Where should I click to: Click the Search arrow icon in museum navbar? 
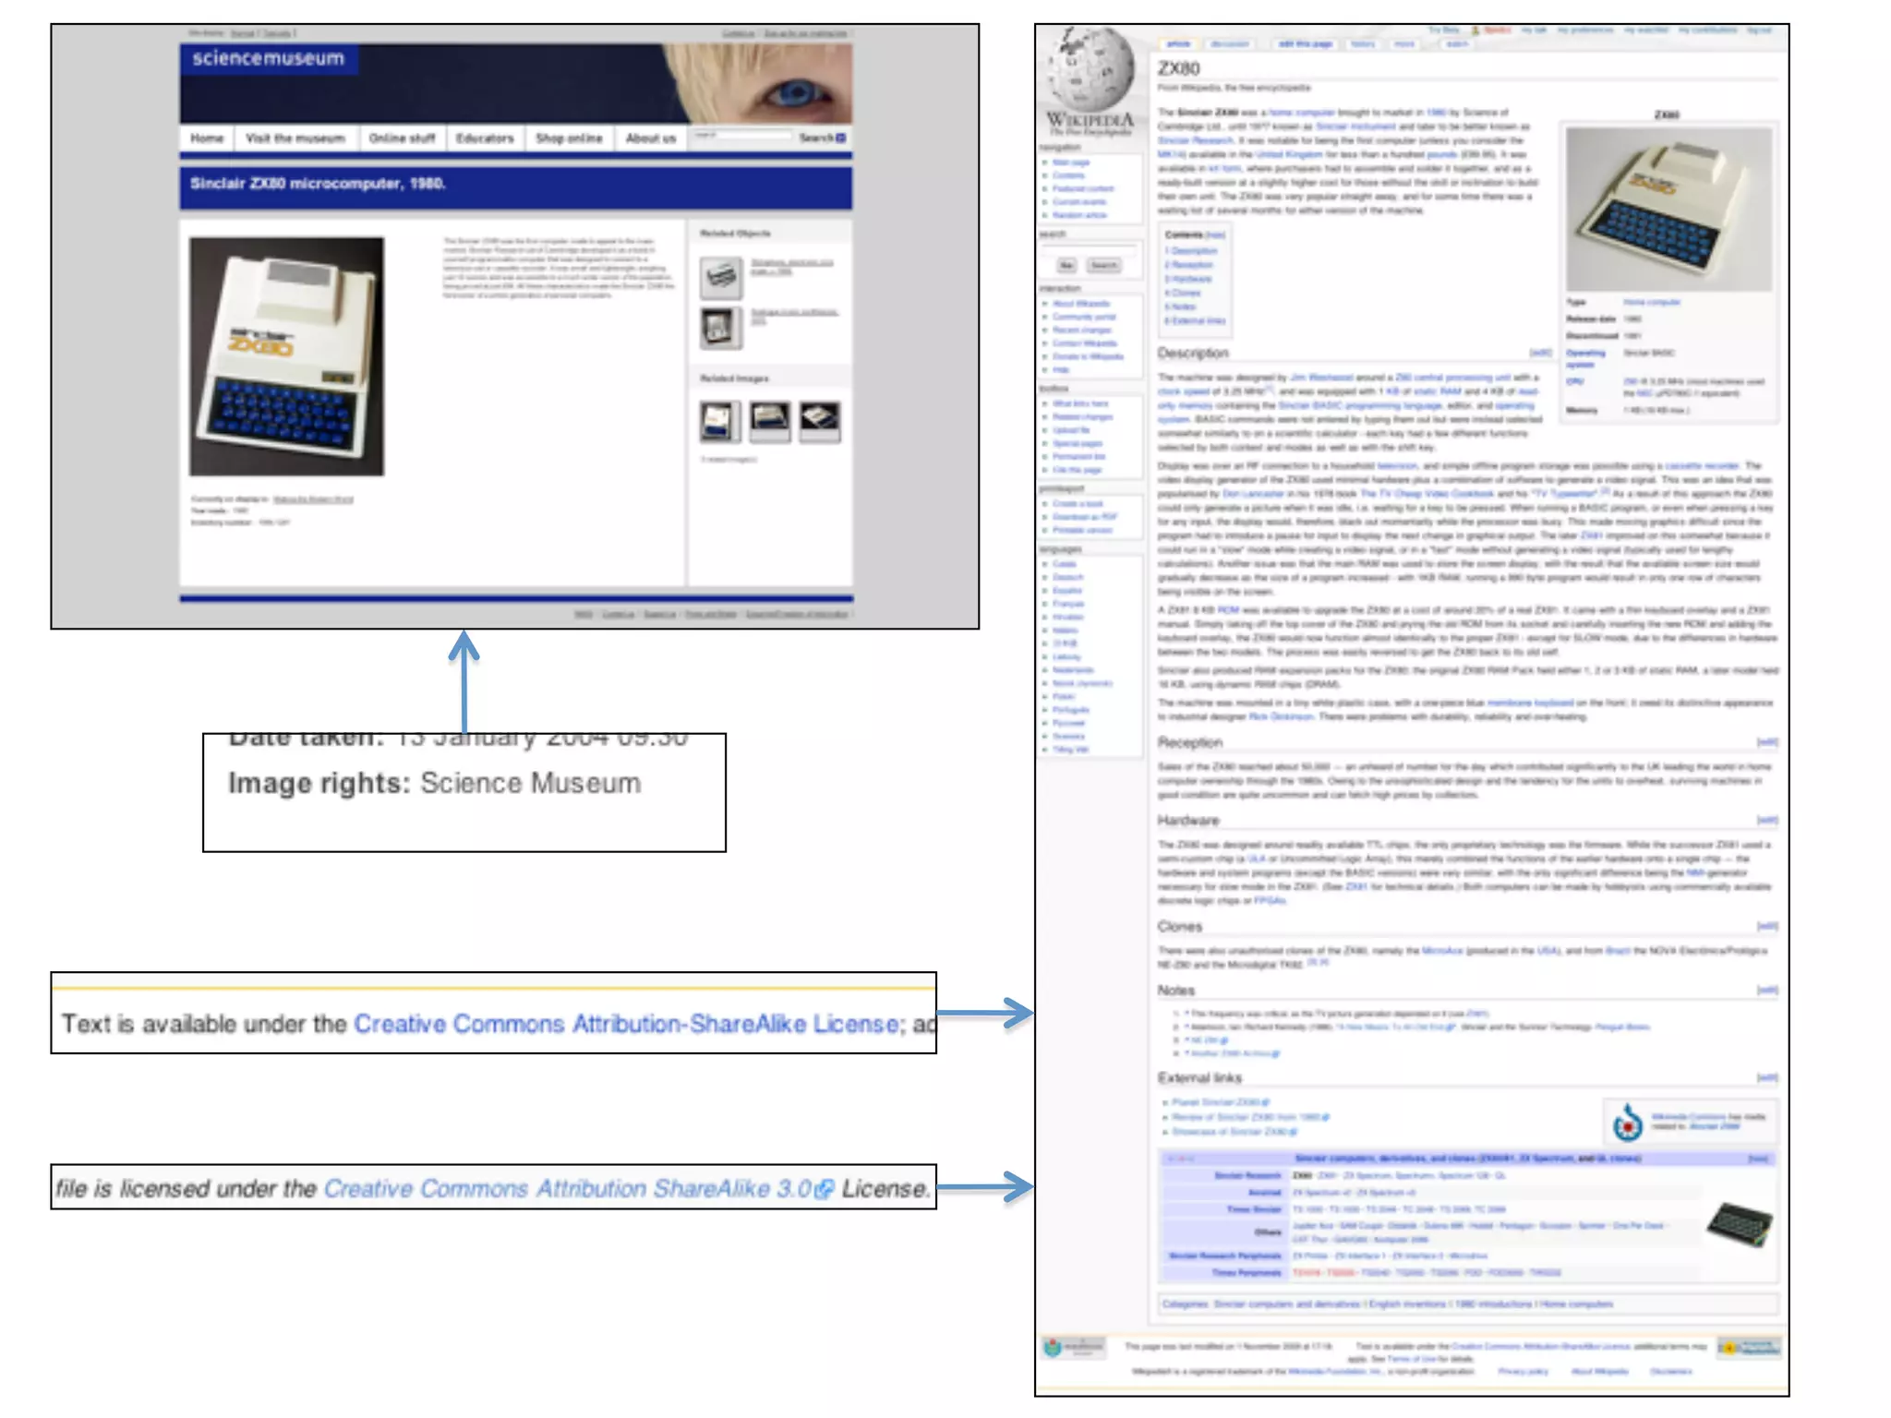[840, 138]
